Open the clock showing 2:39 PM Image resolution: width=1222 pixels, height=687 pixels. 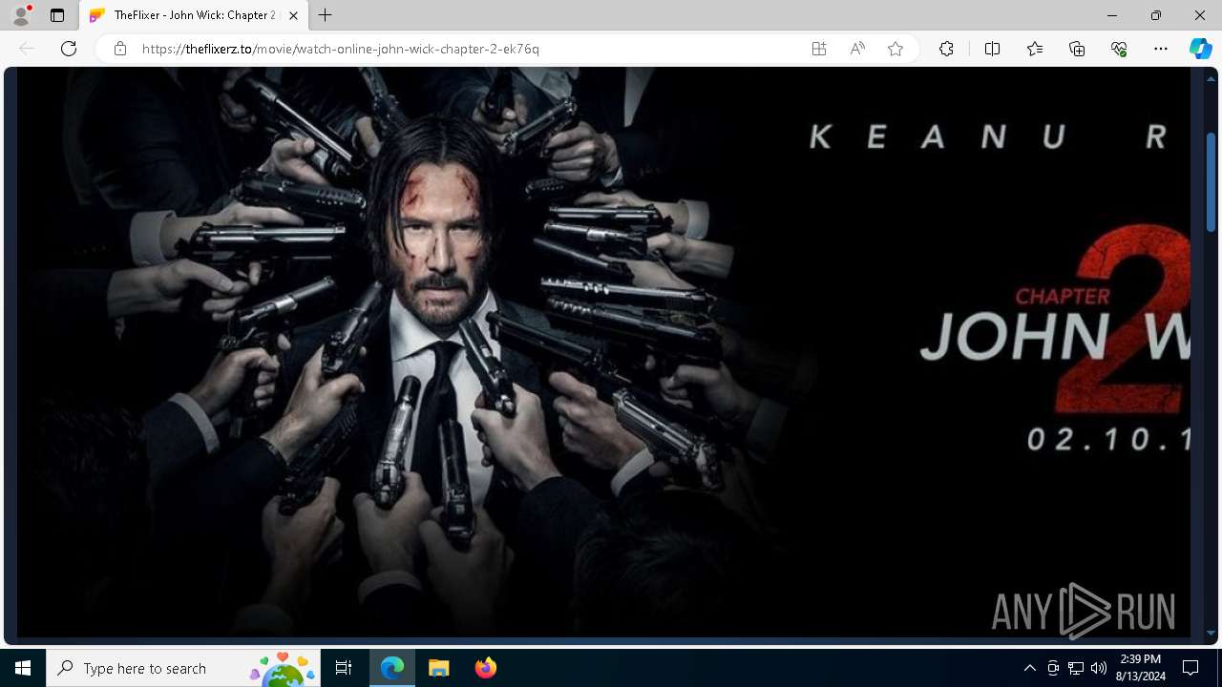(1141, 668)
